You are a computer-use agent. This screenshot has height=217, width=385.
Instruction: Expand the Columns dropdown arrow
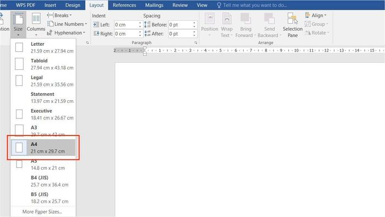pyautogui.click(x=36, y=35)
